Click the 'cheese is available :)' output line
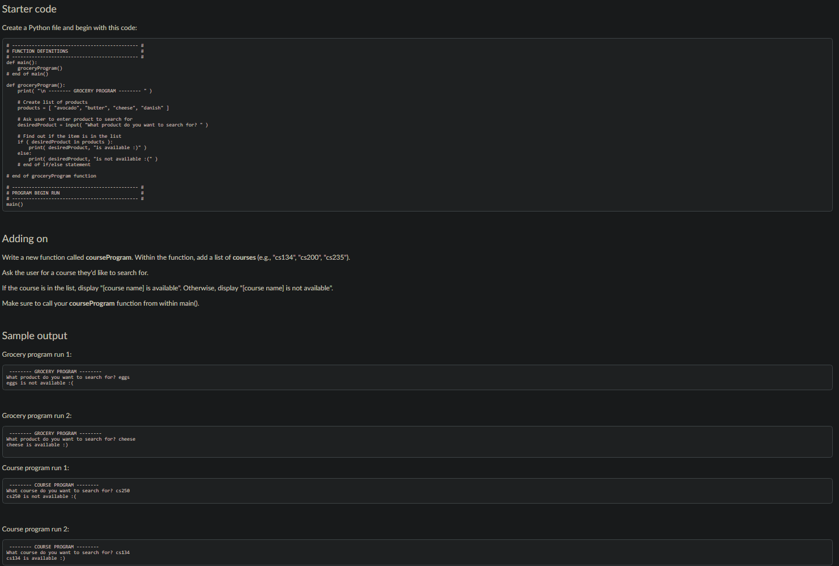Image resolution: width=839 pixels, height=566 pixels. pyautogui.click(x=37, y=445)
